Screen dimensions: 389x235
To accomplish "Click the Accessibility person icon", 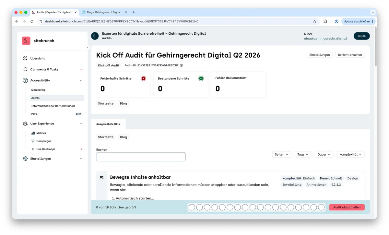I will (25, 80).
